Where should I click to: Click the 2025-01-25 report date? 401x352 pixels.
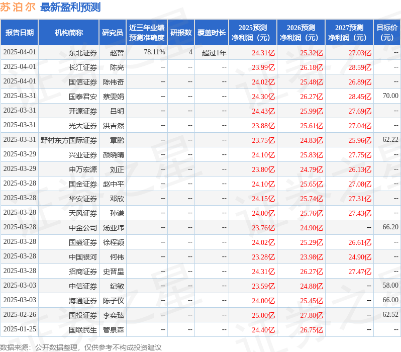click(x=20, y=329)
